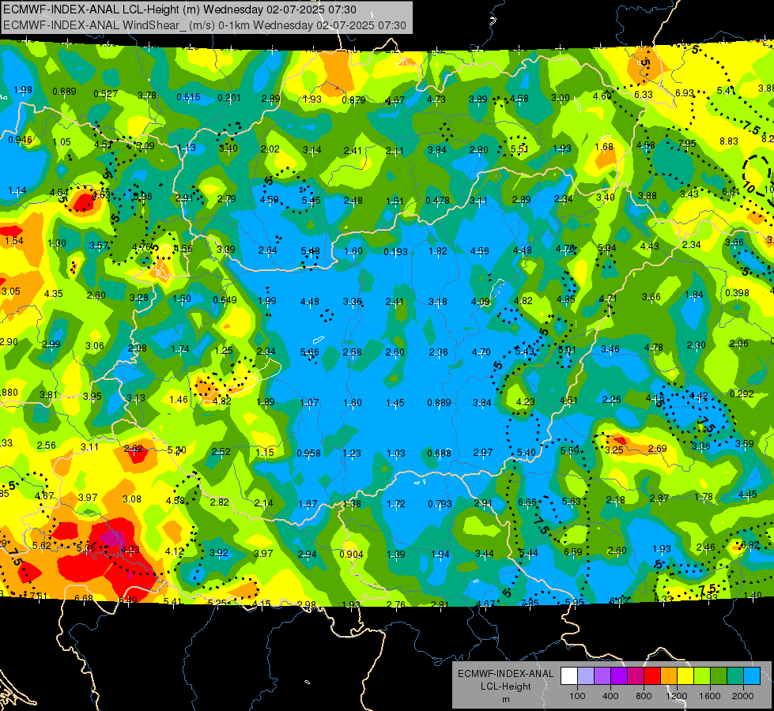This screenshot has width=774, height=711.
Task: Click the wind shear value 0.478
Action: coord(437,201)
